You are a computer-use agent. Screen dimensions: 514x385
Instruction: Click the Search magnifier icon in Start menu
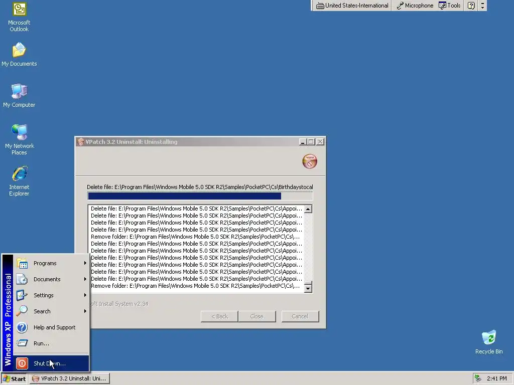pyautogui.click(x=22, y=311)
